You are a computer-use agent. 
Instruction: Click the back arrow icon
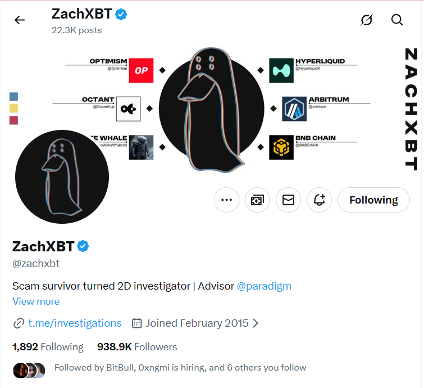(x=20, y=20)
